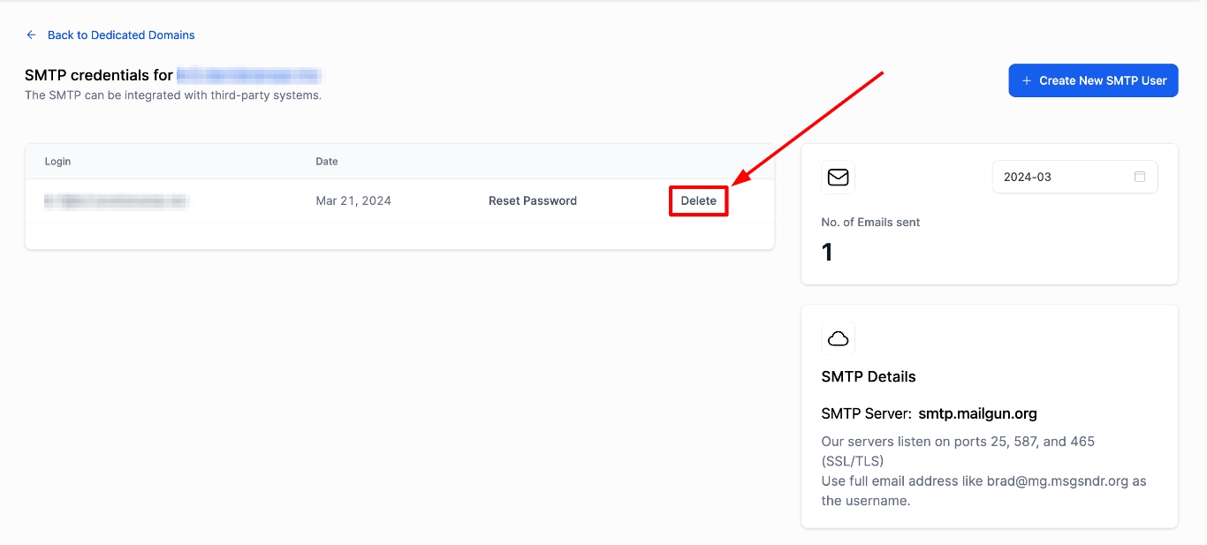Click the emails sent count number
The image size is (1207, 545).
click(827, 253)
